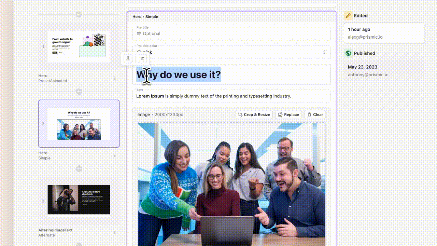The height and width of the screenshot is (246, 437).
Task: Click the add-slice plus icon between the Hero slices
Action: coord(79,92)
